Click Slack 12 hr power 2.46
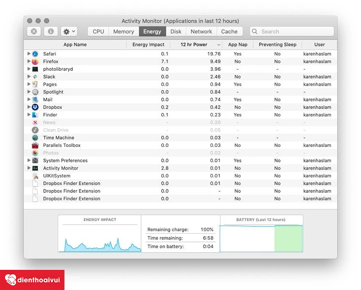 click(x=215, y=76)
